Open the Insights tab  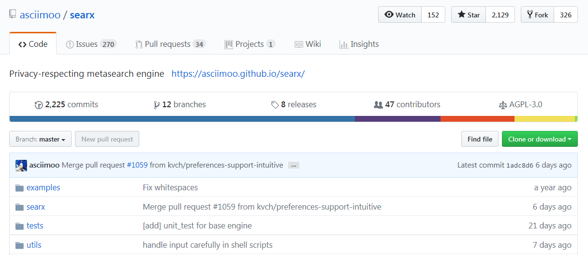point(359,44)
